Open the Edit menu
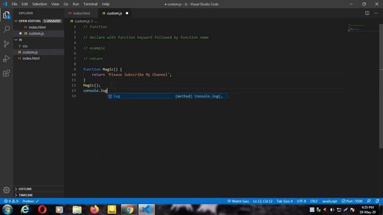 pos(25,4)
